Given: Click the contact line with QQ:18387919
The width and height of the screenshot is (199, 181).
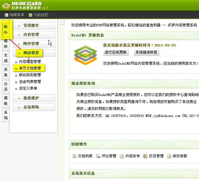Looking at the screenshot, I should click(x=138, y=116).
